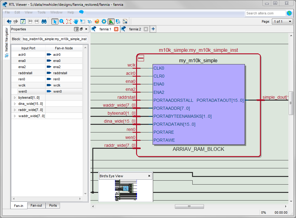Open the color palette settings icon
The width and height of the screenshot is (296, 218).
pos(97,21)
